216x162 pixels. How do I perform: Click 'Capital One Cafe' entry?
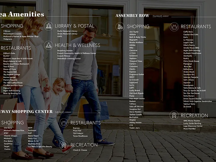click(191, 34)
